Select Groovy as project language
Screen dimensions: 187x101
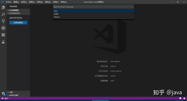pyautogui.click(x=94, y=17)
